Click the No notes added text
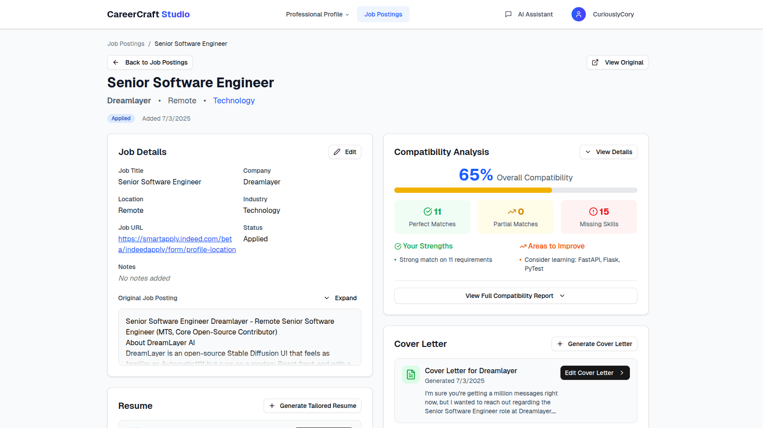 click(x=144, y=278)
